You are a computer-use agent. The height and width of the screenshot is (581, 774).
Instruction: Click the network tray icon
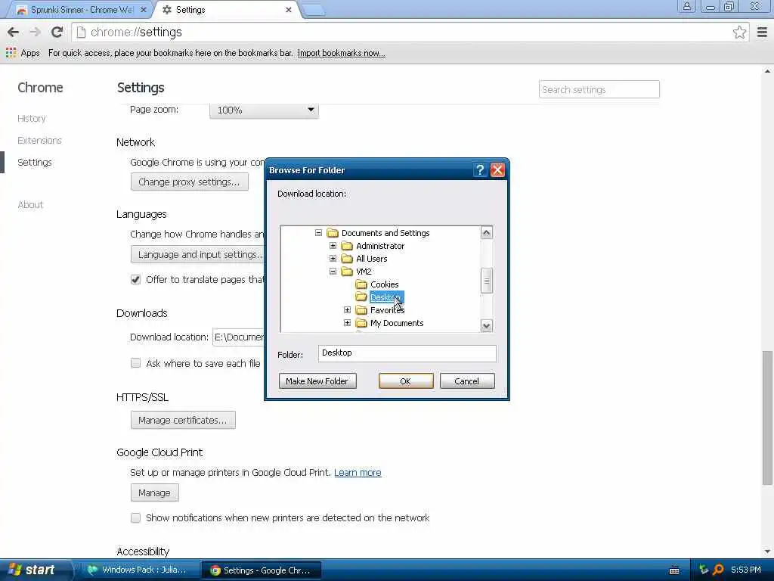point(704,570)
